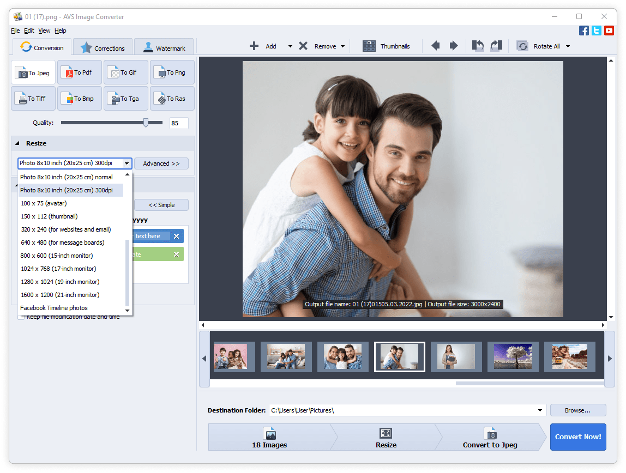Switch to the Corrections tab

click(103, 47)
